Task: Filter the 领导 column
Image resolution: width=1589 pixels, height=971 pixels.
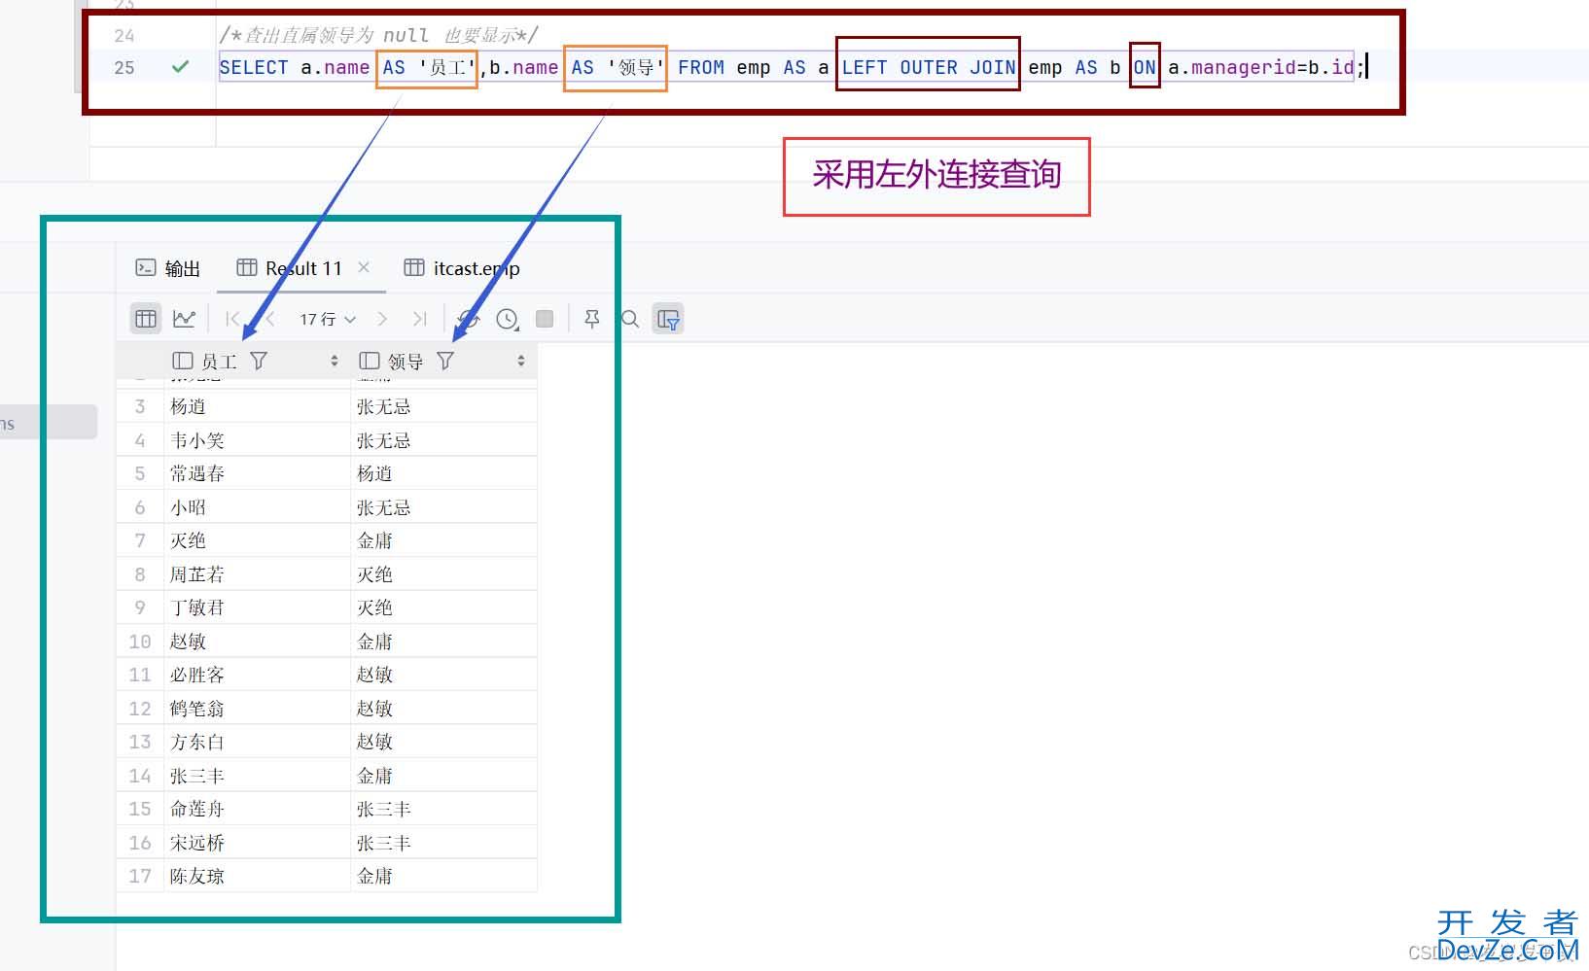Action: [445, 361]
